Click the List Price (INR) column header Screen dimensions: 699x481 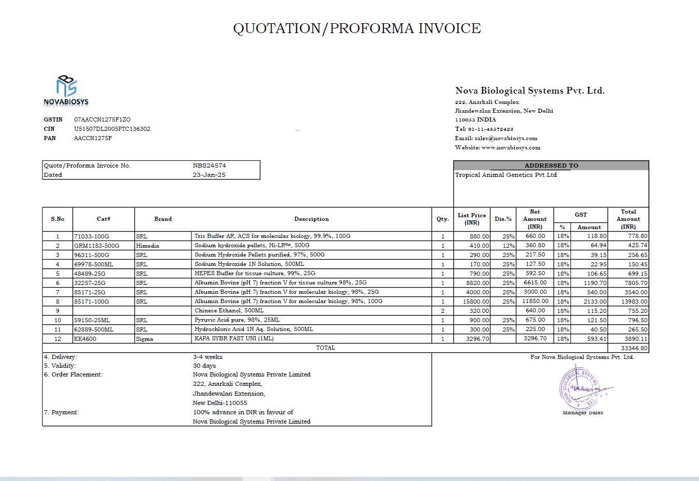pyautogui.click(x=472, y=219)
